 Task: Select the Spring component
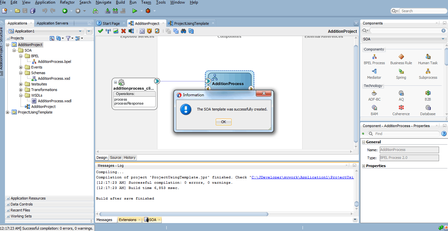click(x=401, y=74)
